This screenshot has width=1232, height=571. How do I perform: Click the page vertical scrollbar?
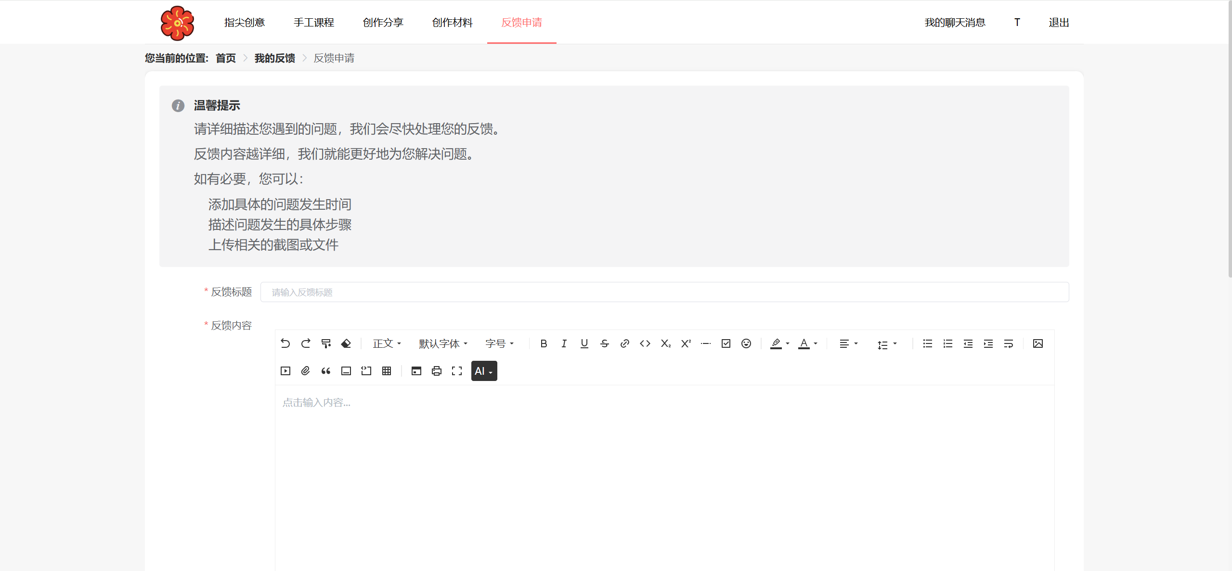(1229, 140)
